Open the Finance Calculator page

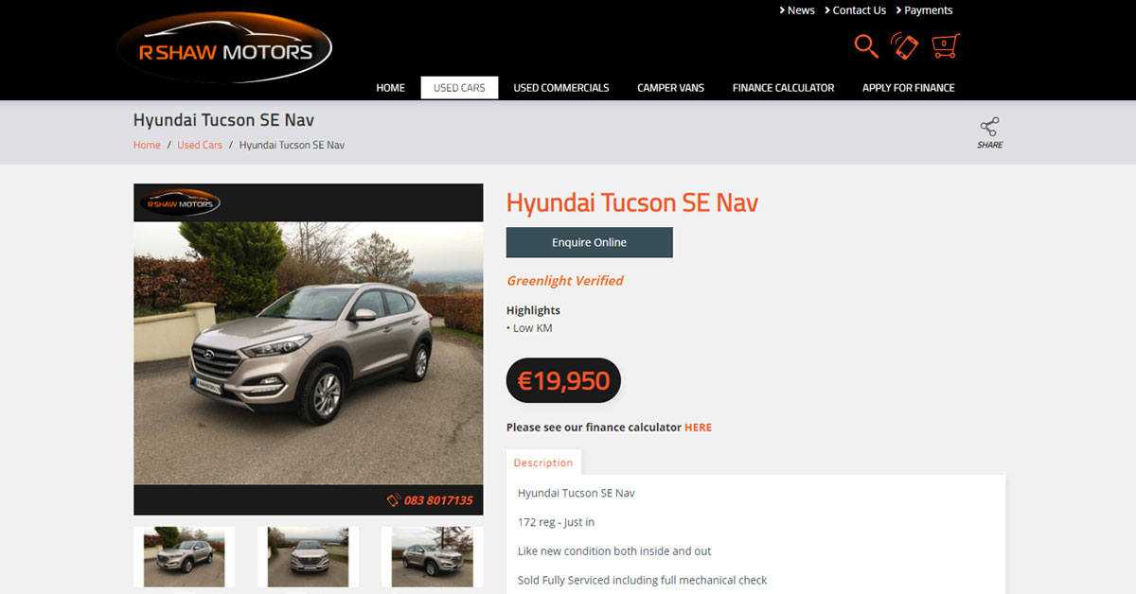pos(783,88)
